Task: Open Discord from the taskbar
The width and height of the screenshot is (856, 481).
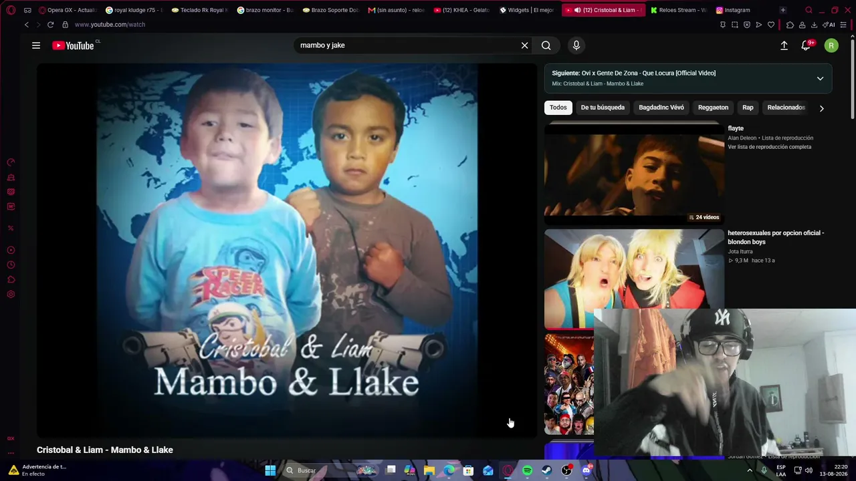Action: 586,470
